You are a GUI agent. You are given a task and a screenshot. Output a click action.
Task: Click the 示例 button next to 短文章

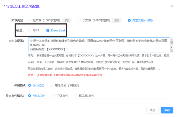click(67, 21)
